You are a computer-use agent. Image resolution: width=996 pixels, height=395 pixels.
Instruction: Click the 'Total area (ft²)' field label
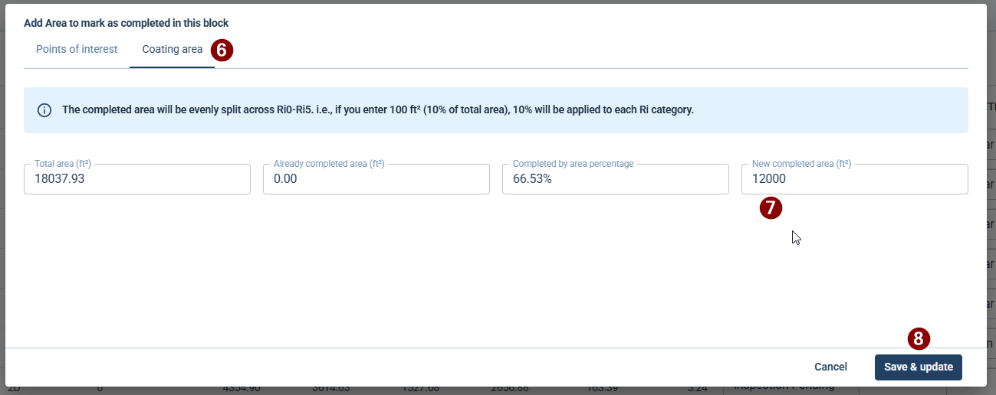pyautogui.click(x=63, y=164)
